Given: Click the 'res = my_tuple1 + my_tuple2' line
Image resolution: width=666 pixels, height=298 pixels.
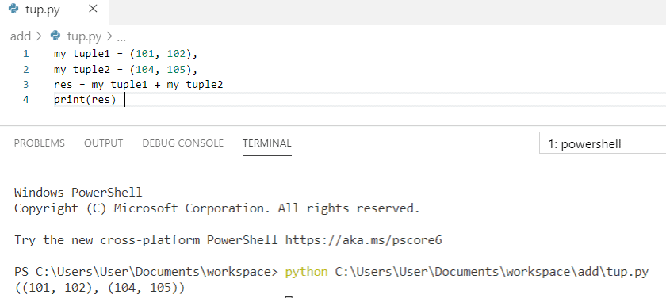Looking at the screenshot, I should pos(139,86).
